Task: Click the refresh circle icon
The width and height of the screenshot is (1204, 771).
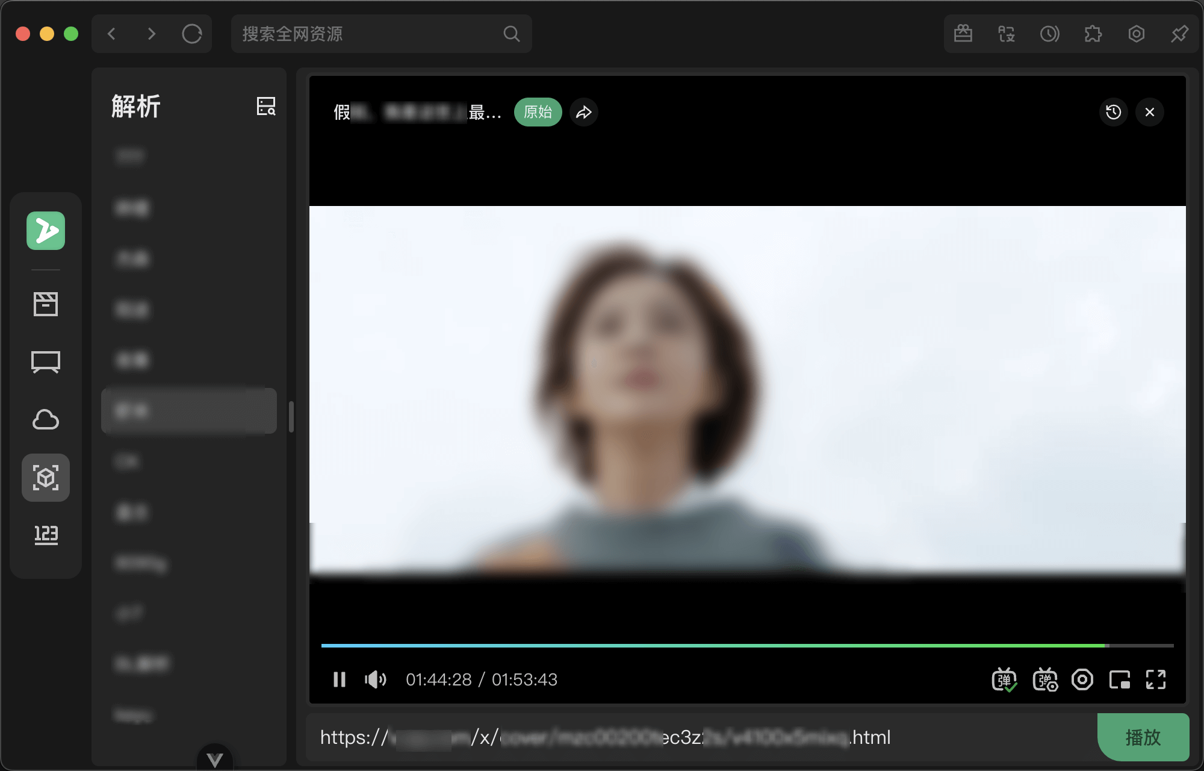Action: pos(192,34)
